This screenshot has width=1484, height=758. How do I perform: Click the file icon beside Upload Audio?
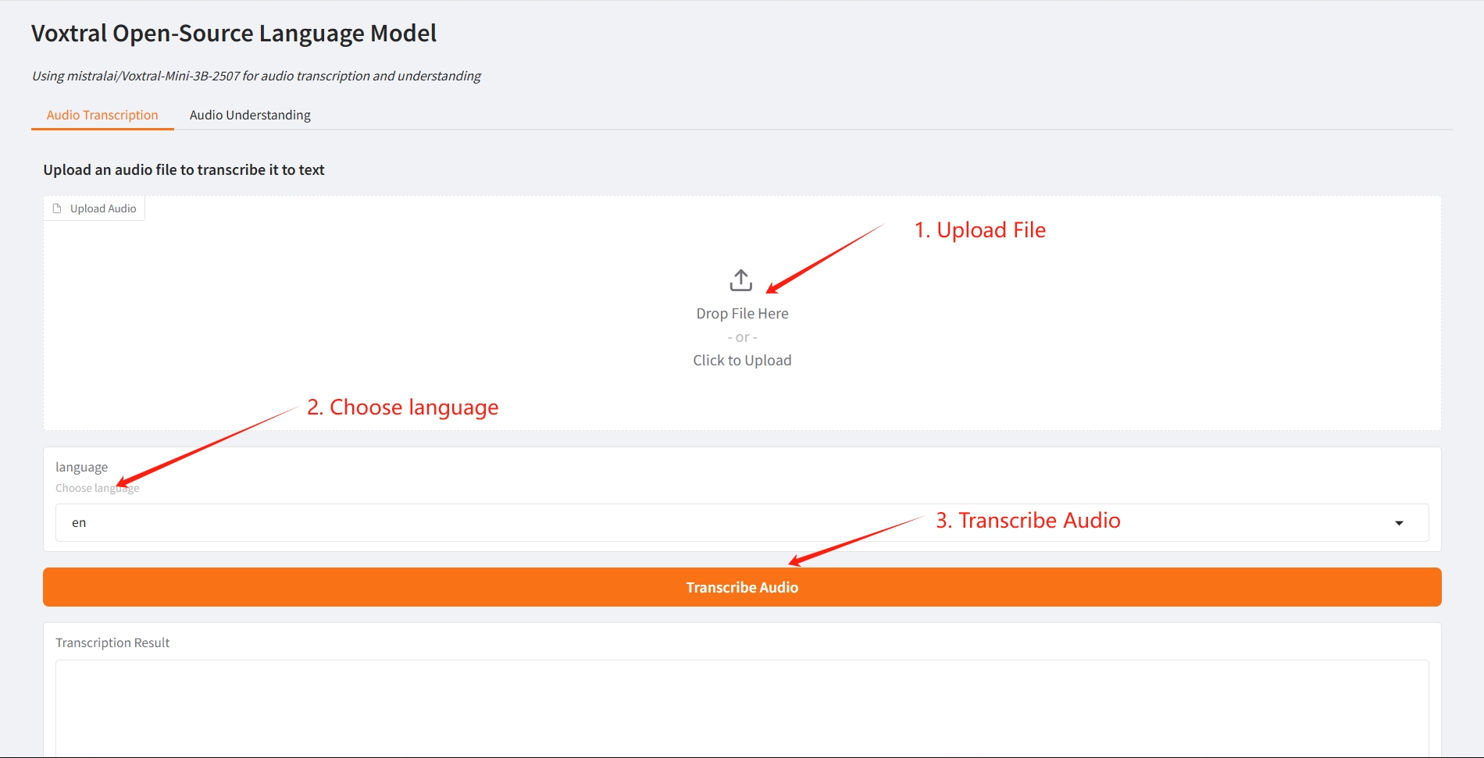coord(57,208)
